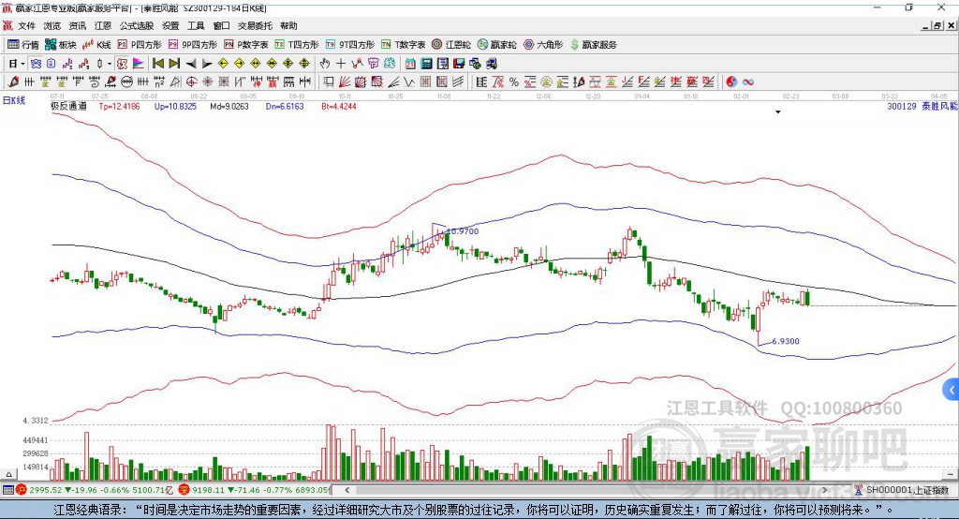The height and width of the screenshot is (519, 959).
Task: Click the gradient flag icon
Action: (x=139, y=64)
